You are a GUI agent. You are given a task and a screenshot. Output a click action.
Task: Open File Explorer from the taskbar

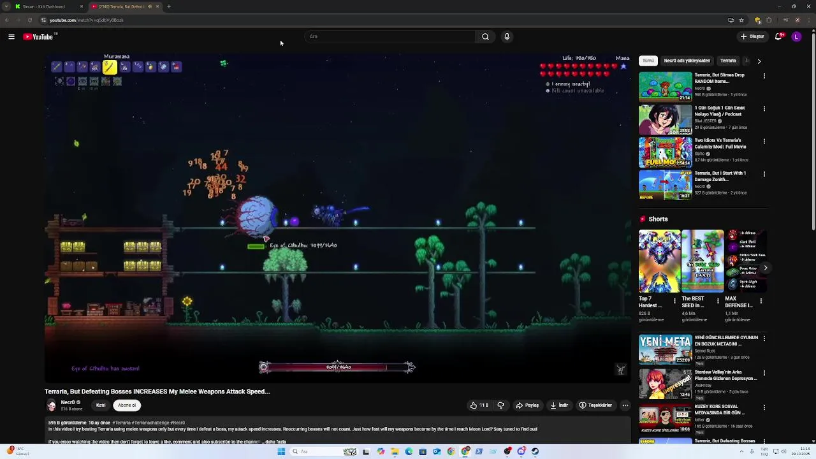pyautogui.click(x=395, y=451)
